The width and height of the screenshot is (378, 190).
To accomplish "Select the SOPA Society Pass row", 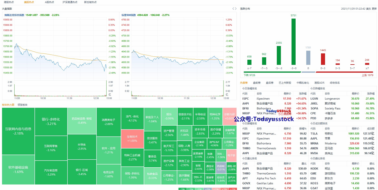I will click(343, 108).
